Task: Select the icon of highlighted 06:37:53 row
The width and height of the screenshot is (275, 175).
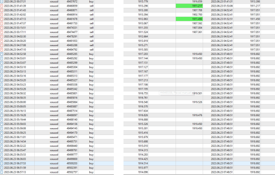Action: coord(2,164)
